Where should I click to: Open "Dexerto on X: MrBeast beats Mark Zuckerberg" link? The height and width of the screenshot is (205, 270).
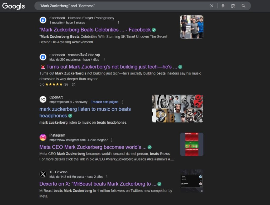pyautogui.click(x=98, y=184)
